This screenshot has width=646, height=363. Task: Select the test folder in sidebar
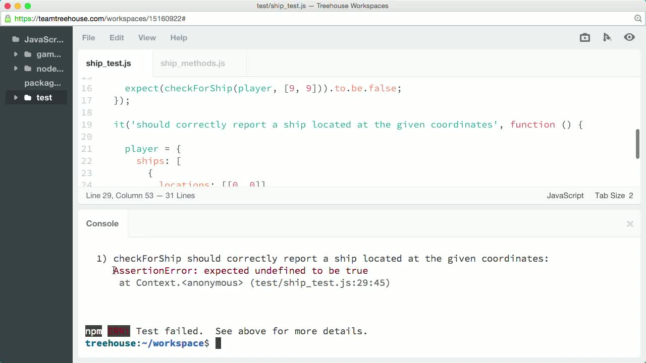[x=44, y=98]
